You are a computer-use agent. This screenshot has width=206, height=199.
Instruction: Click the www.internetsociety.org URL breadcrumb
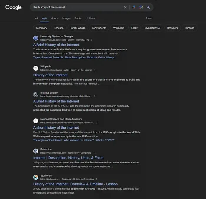pyautogui.click(x=66, y=96)
